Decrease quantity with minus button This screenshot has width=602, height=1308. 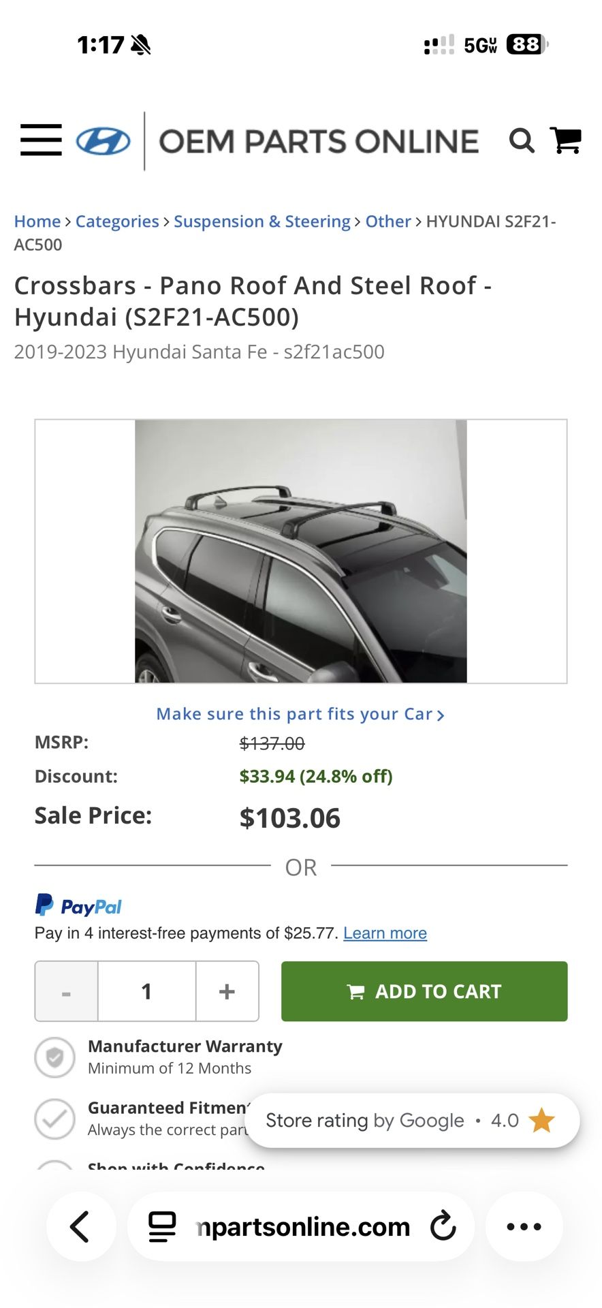click(66, 991)
